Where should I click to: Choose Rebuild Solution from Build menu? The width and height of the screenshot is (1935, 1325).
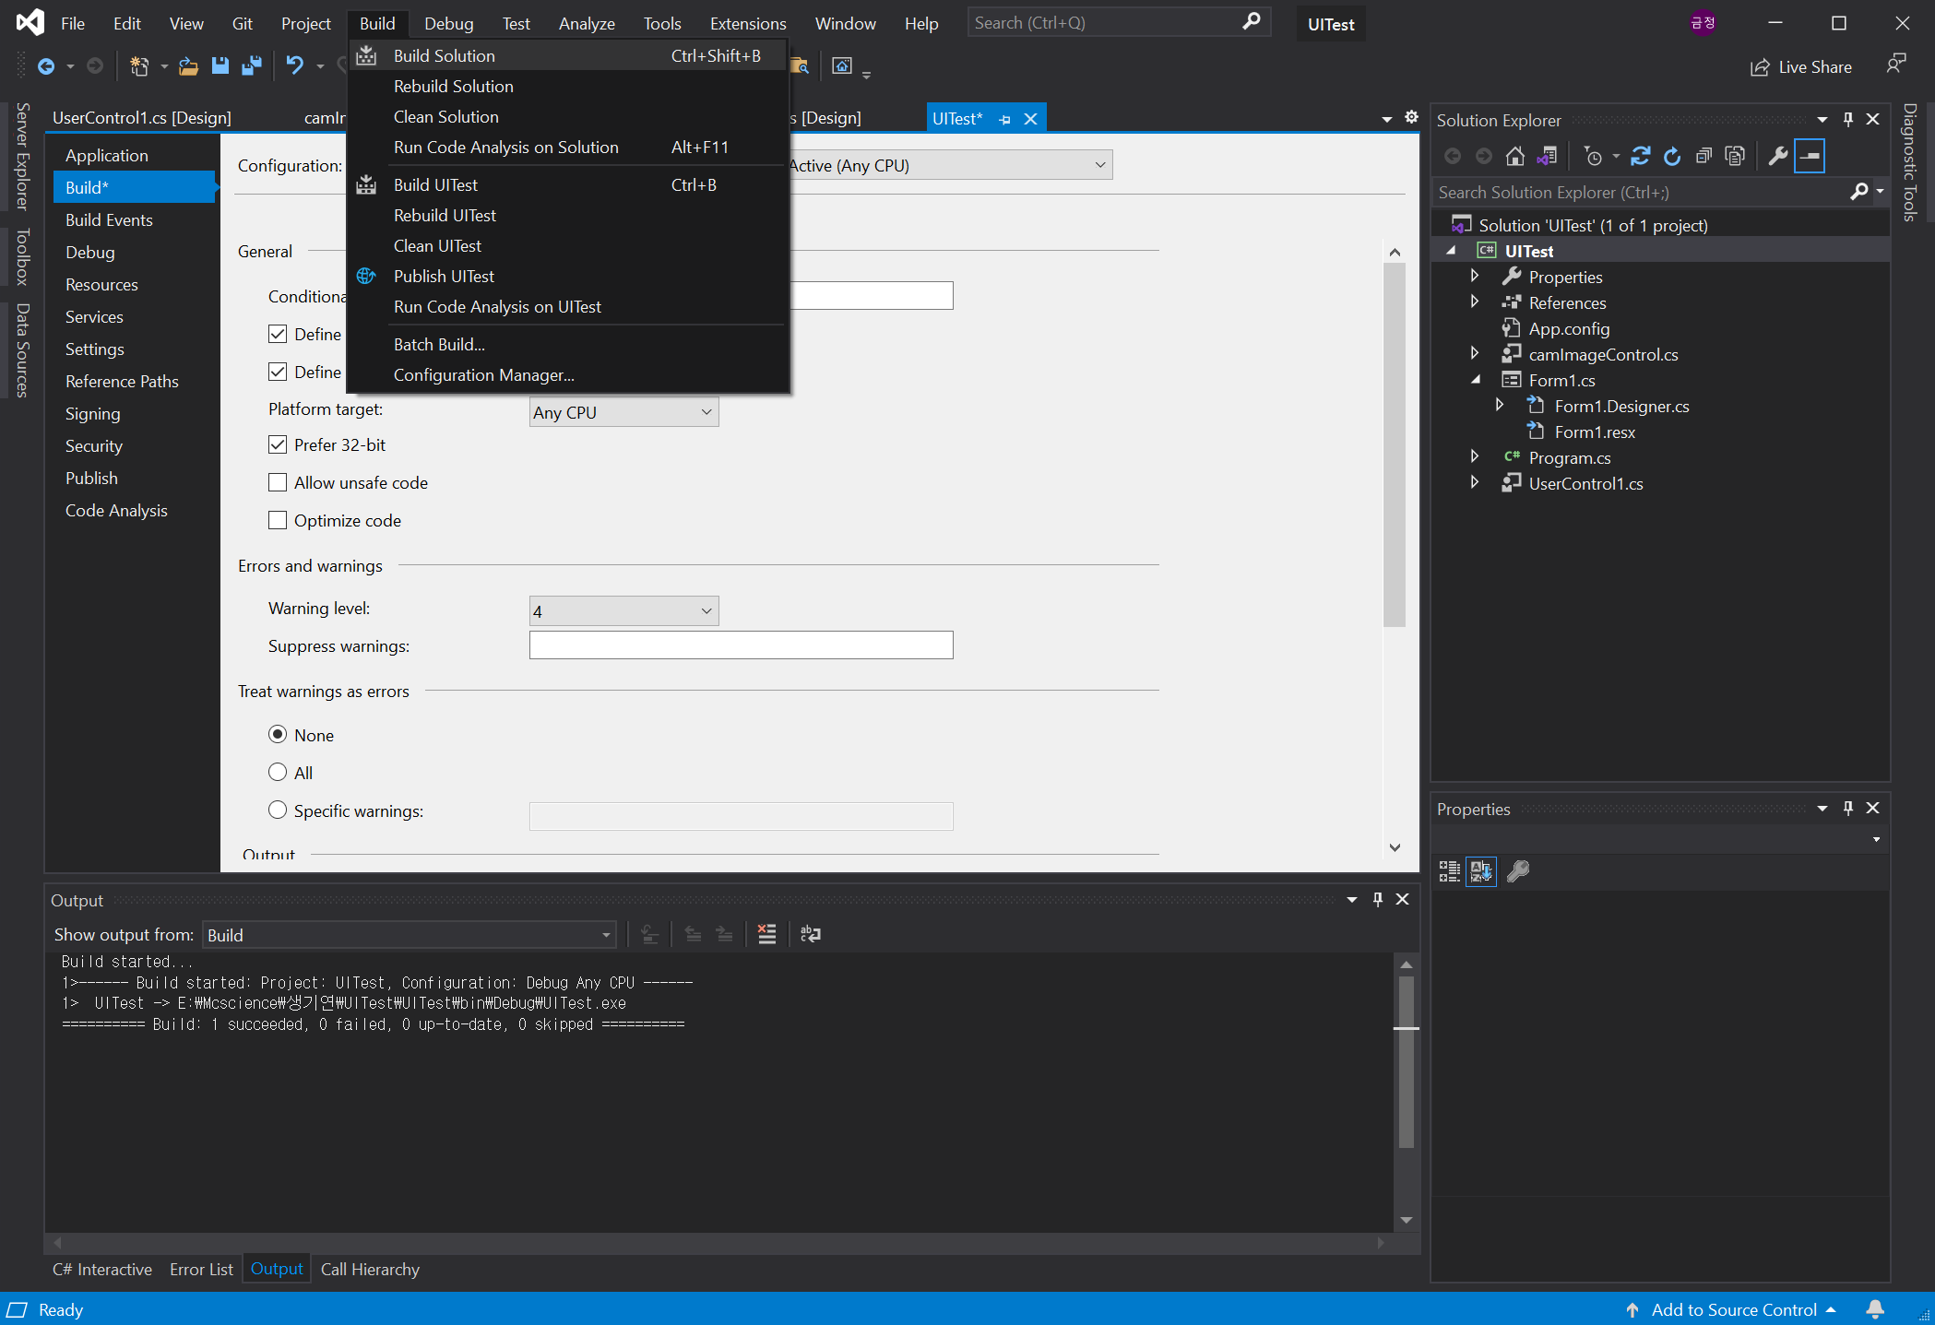(x=453, y=87)
